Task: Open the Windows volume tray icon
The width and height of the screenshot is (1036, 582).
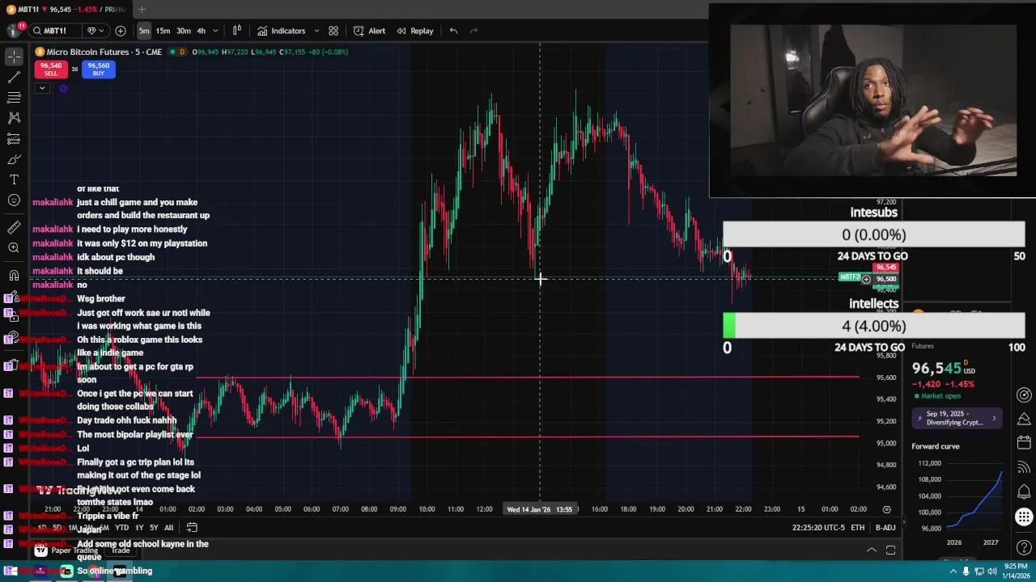Action: (x=992, y=571)
